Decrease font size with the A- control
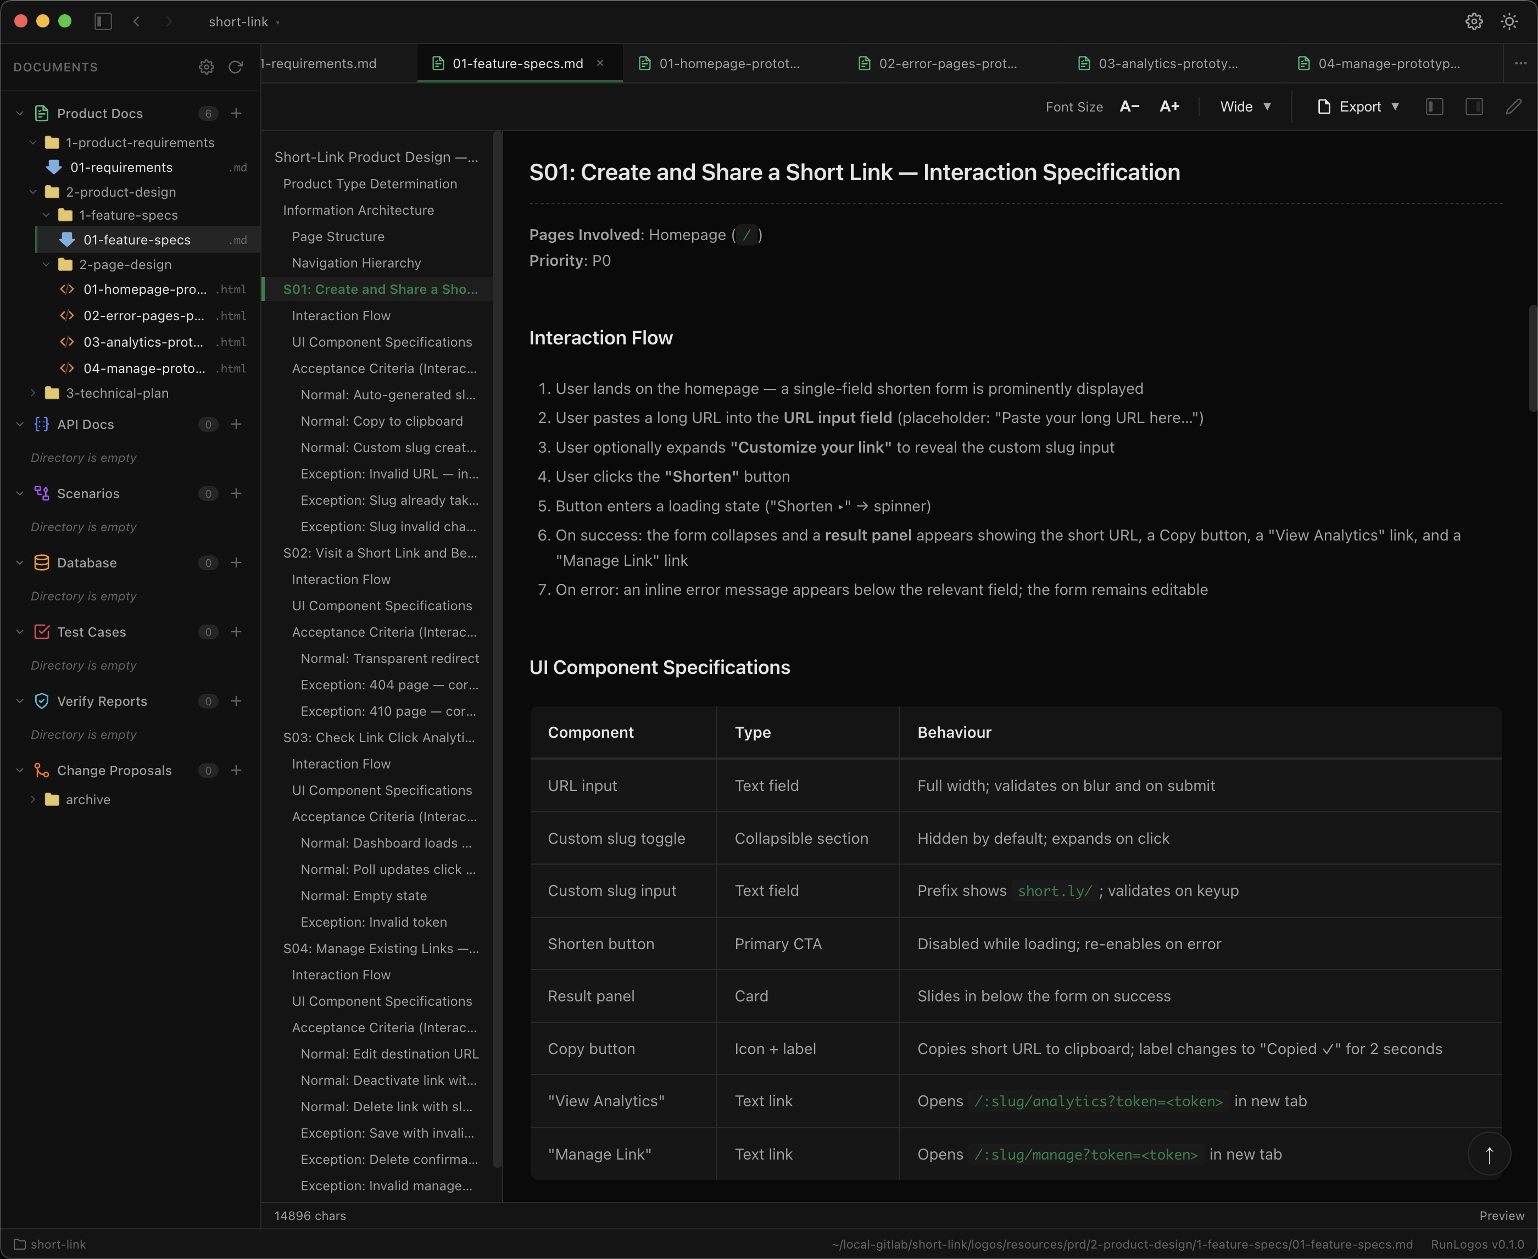 (x=1129, y=106)
